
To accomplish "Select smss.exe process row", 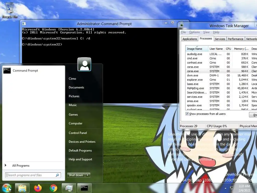I will 221,101.
